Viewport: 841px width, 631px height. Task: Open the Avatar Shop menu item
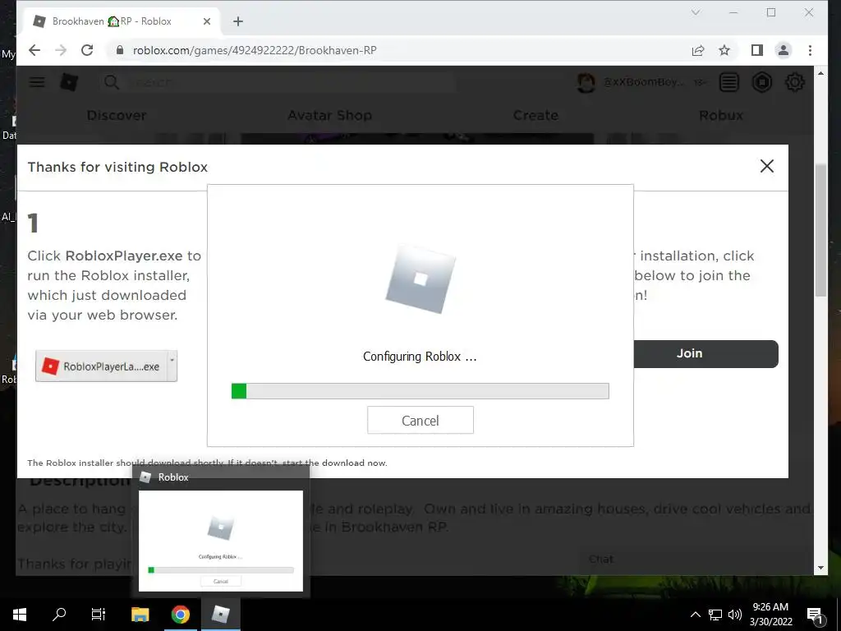329,115
